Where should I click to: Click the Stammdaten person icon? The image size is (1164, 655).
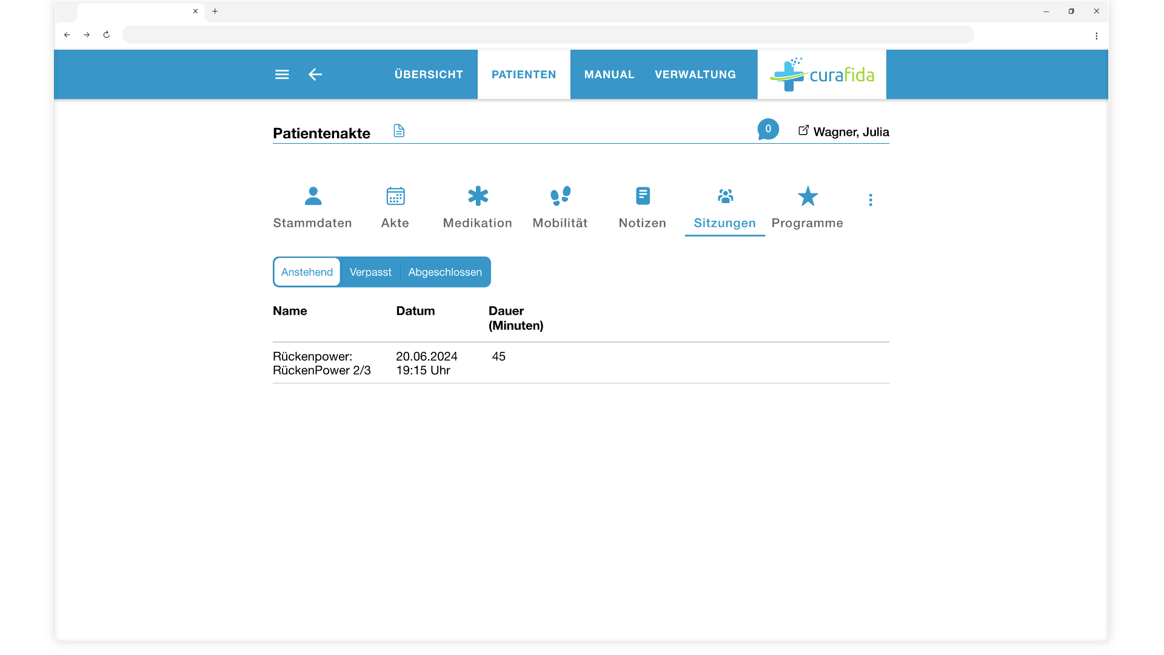click(313, 196)
